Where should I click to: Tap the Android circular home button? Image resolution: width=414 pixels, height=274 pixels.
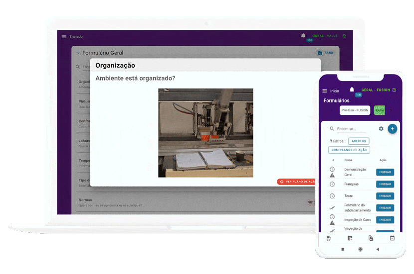tap(360, 249)
